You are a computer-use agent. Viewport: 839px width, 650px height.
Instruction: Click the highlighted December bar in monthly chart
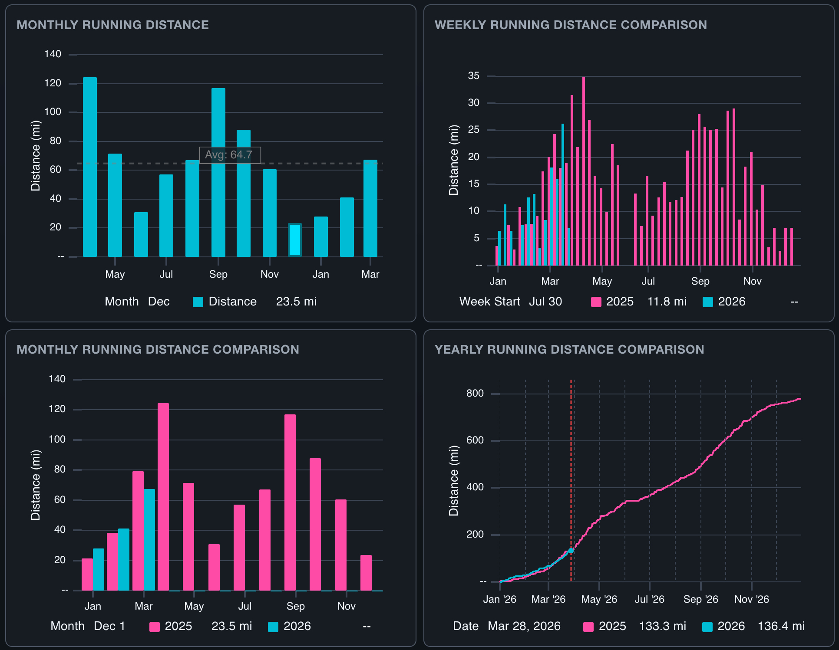tap(296, 240)
